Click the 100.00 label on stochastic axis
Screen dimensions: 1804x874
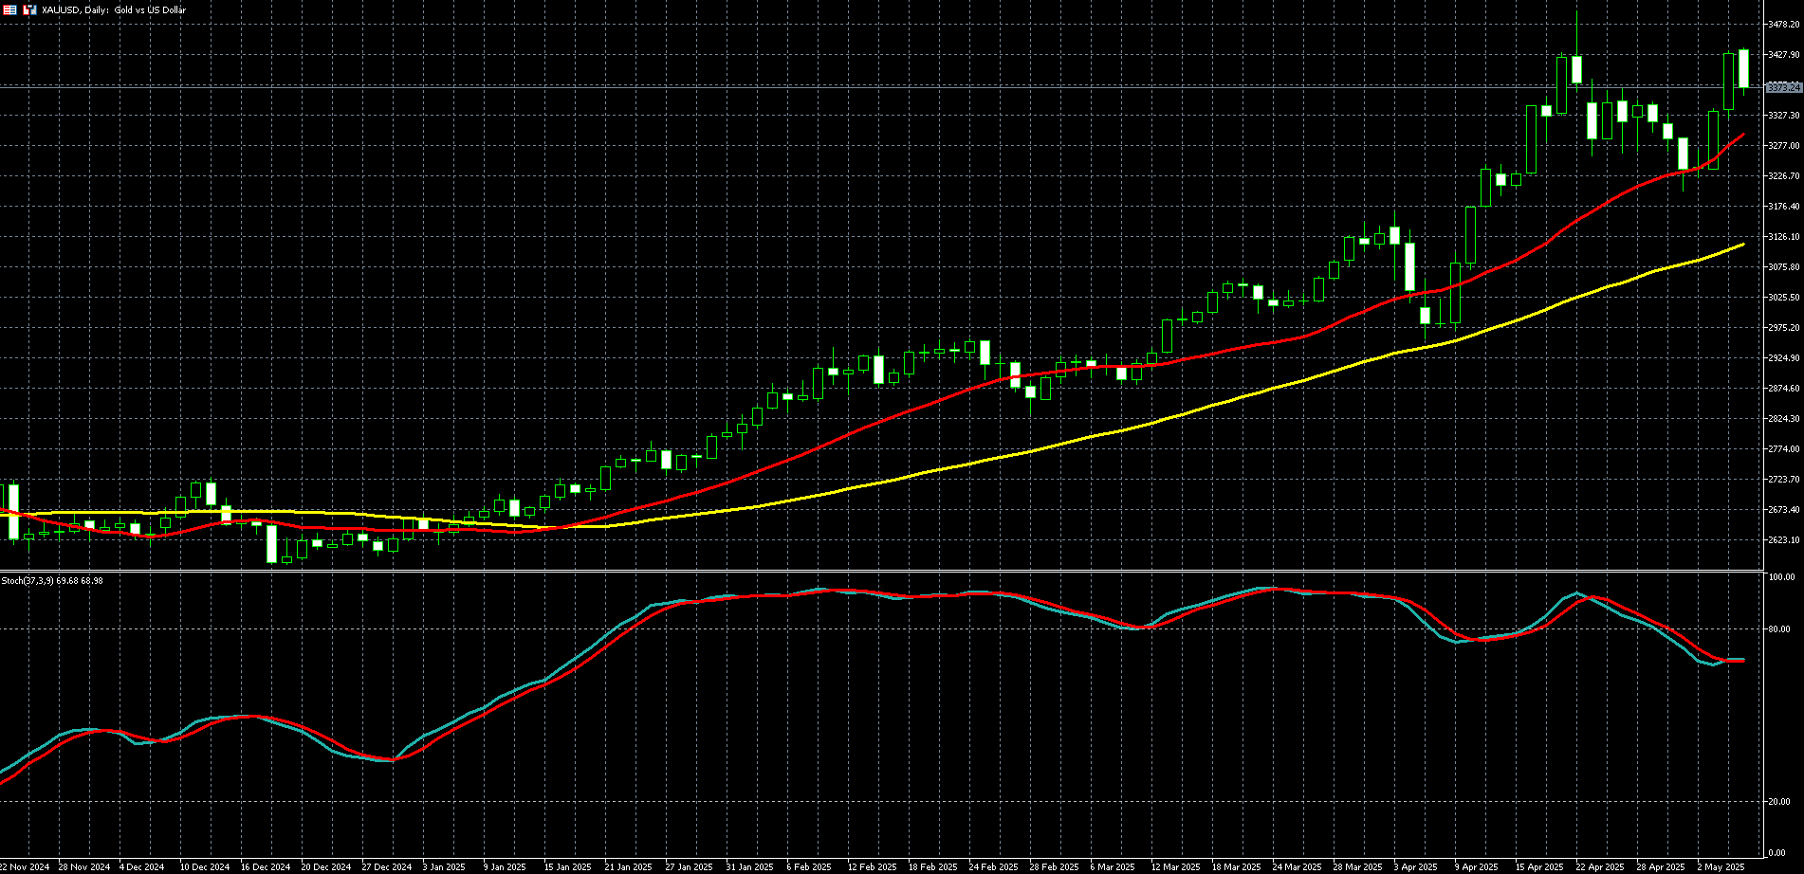tap(1783, 577)
